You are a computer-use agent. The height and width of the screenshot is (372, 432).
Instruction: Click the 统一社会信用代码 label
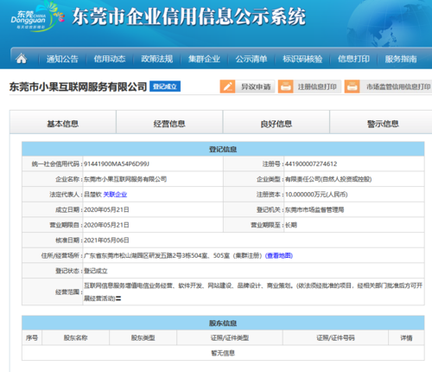55,164
